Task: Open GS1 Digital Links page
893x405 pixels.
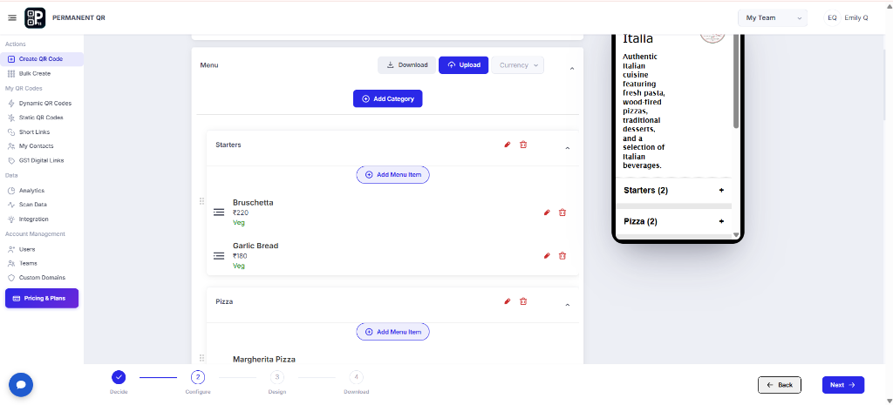Action: [x=42, y=160]
